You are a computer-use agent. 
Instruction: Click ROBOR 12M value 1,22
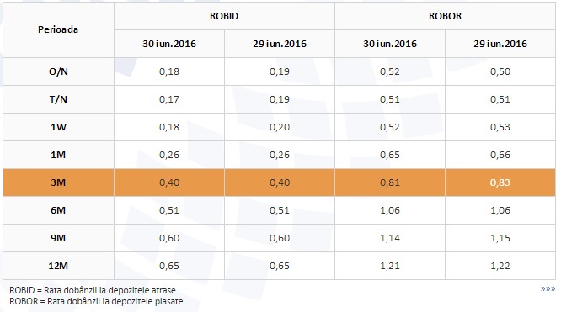click(500, 266)
